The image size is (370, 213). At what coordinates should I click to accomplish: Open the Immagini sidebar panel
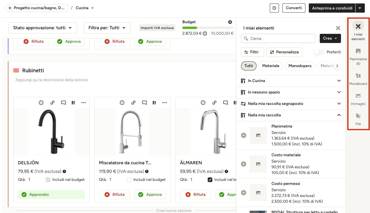358,99
